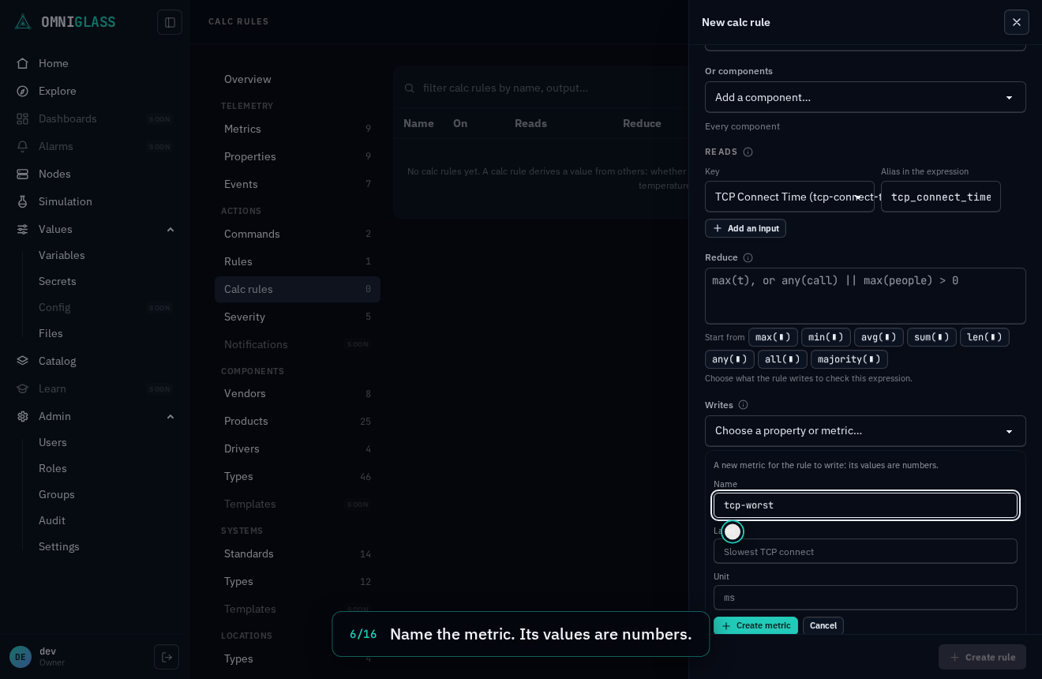
Task: Insert the majority() function chip
Action: tap(849, 359)
